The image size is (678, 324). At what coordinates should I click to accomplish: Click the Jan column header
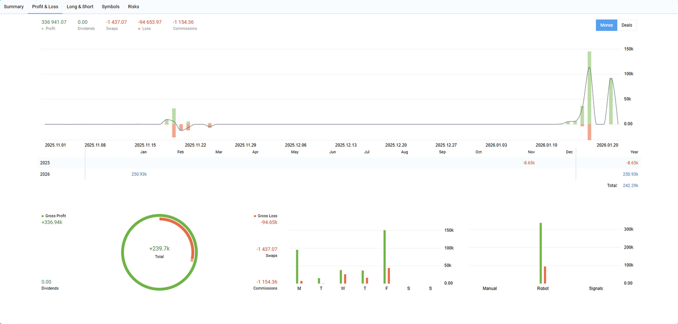[143, 152]
